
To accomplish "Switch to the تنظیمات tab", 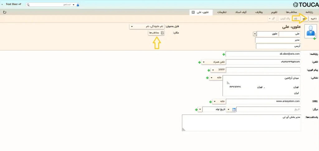I will point(221,12).
